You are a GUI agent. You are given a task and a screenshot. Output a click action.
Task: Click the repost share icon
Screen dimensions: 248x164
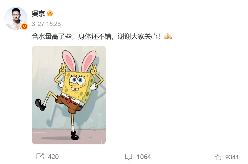[x=40, y=156]
